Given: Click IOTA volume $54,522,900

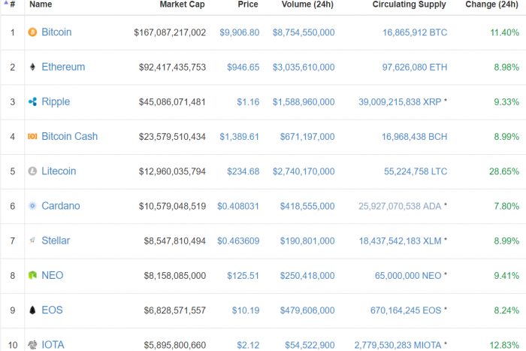Looking at the screenshot, I should click(x=310, y=345).
